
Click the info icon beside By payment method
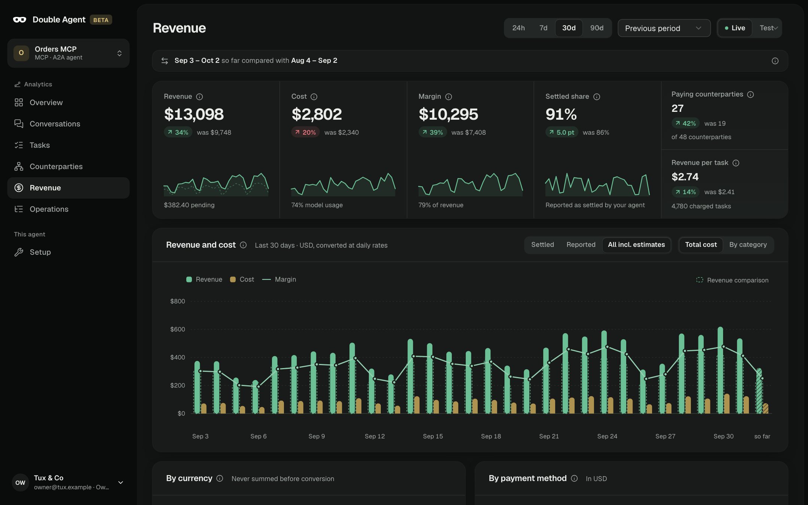tap(575, 478)
